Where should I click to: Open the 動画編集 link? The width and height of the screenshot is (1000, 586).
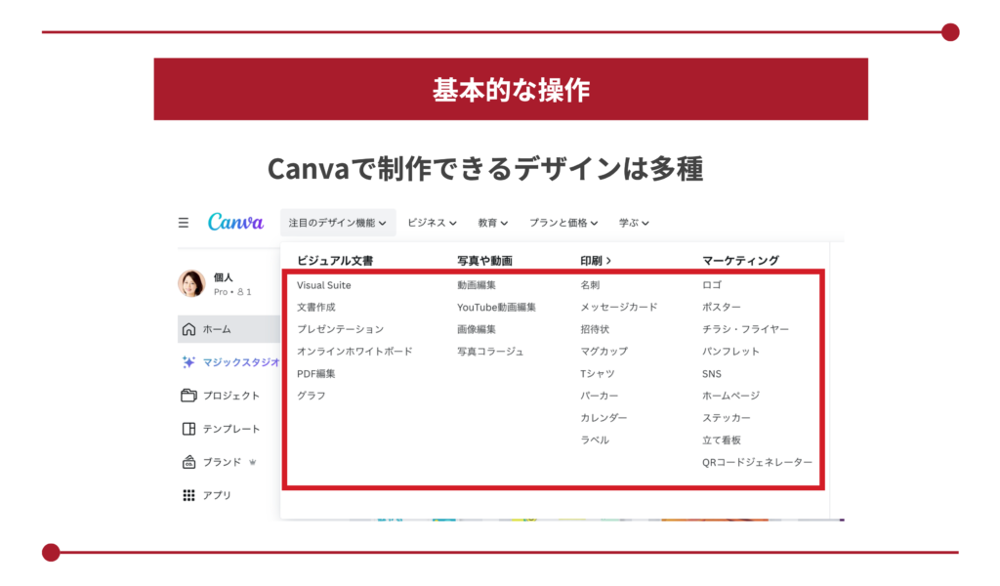pos(477,285)
